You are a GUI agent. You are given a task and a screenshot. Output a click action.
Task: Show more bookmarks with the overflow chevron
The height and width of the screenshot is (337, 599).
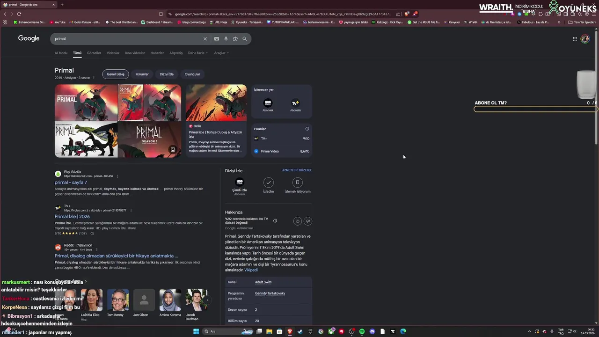(x=559, y=22)
